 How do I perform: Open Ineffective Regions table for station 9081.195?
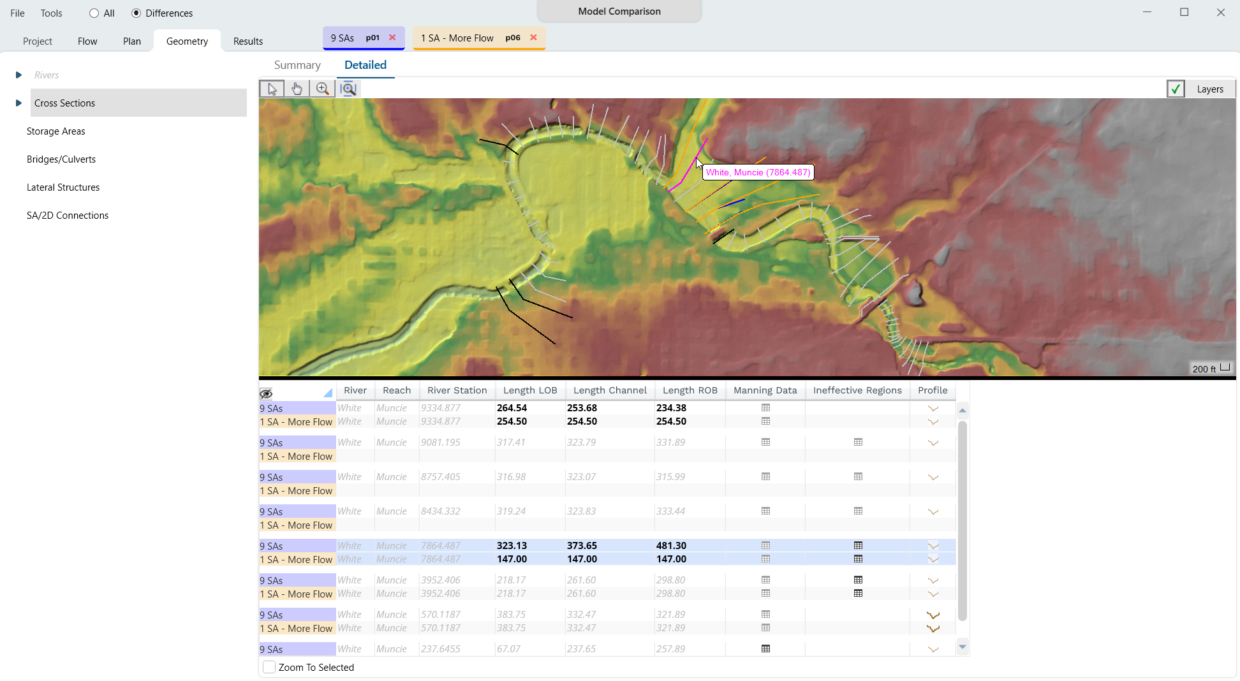pyautogui.click(x=858, y=443)
